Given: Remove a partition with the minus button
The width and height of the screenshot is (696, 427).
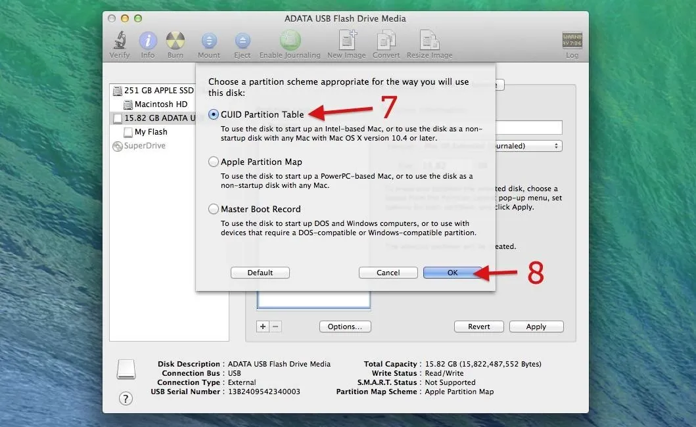Looking at the screenshot, I should pyautogui.click(x=275, y=326).
